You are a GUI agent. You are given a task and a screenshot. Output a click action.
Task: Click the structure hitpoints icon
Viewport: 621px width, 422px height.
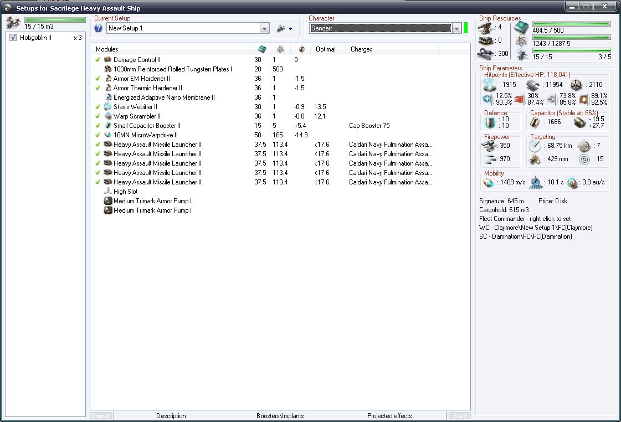pyautogui.click(x=576, y=85)
